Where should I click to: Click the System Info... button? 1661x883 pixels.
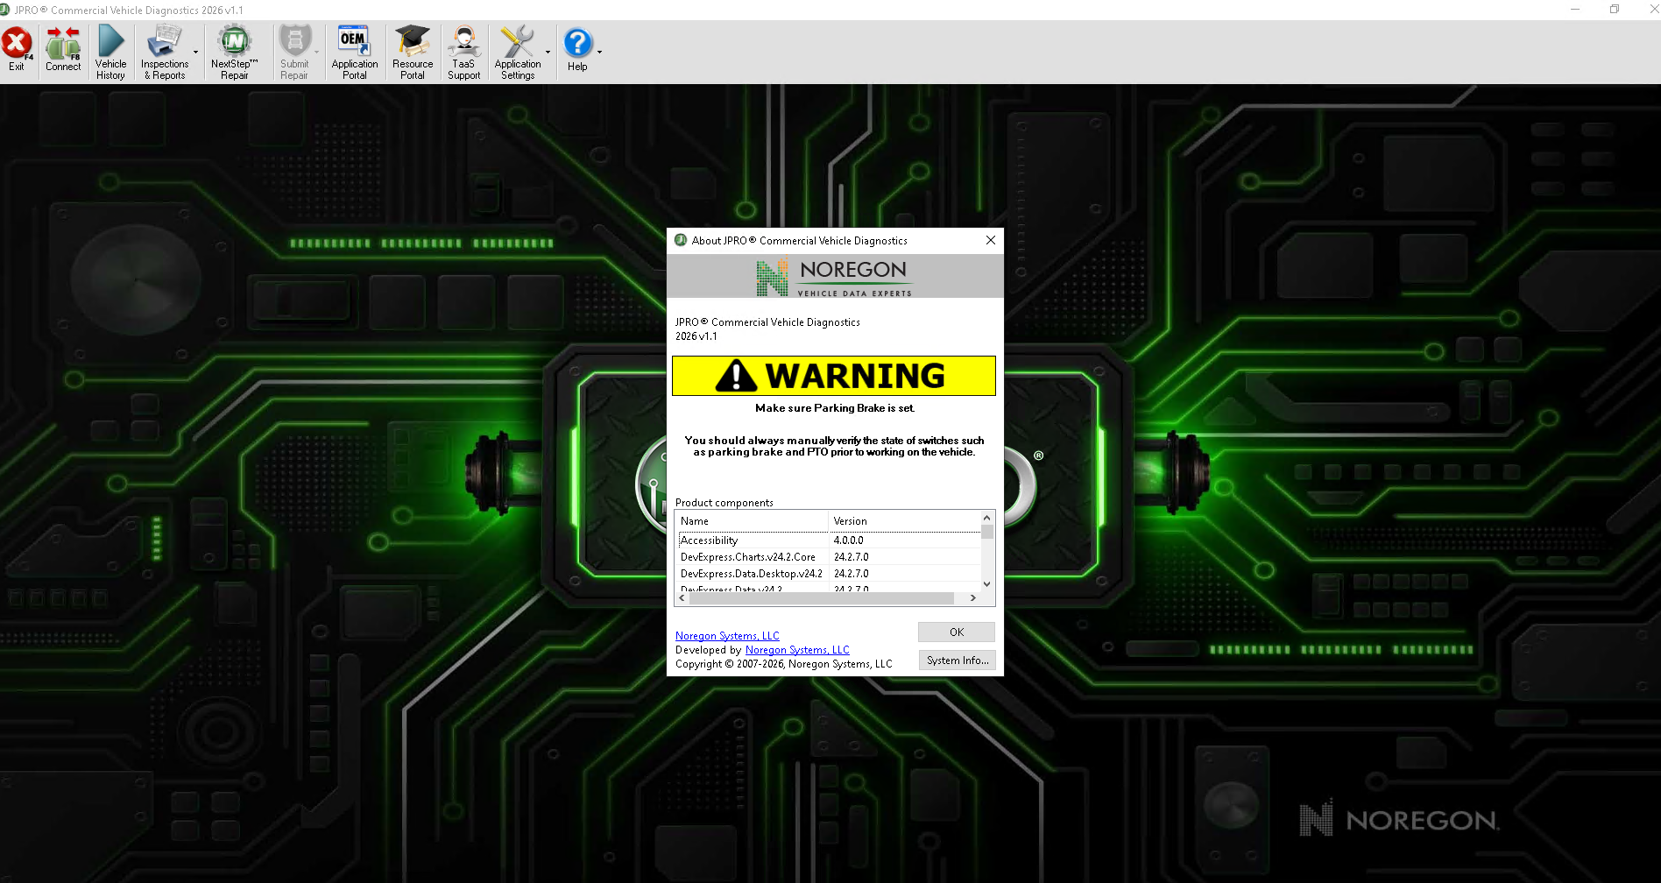pos(957,660)
